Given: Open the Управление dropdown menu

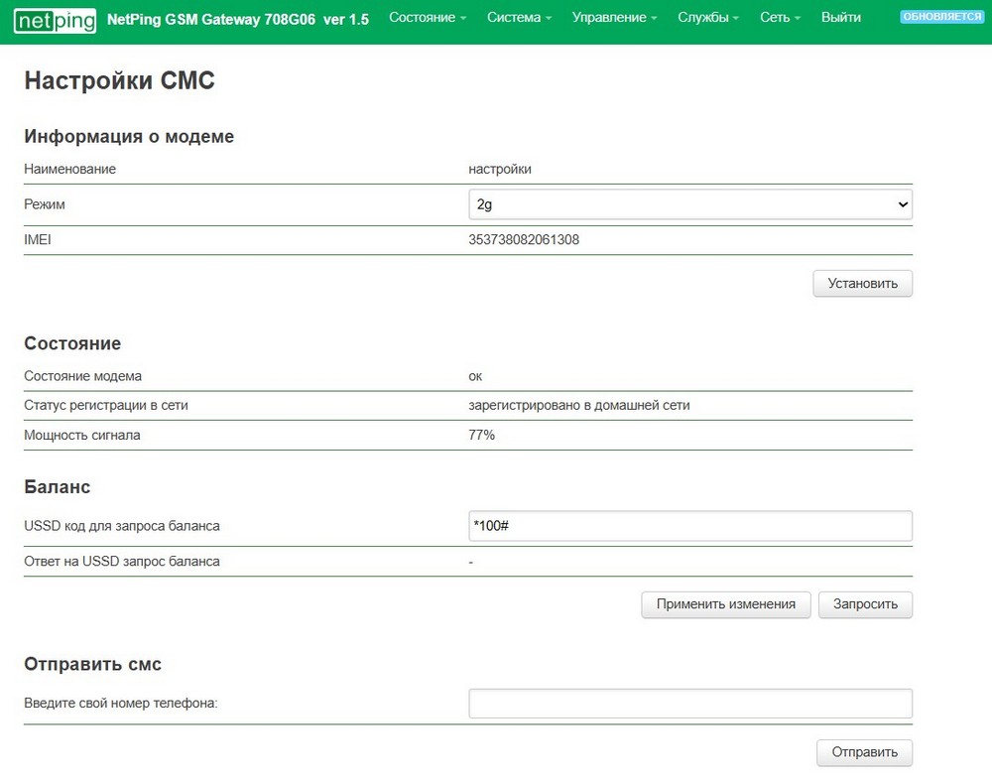Looking at the screenshot, I should tap(615, 18).
